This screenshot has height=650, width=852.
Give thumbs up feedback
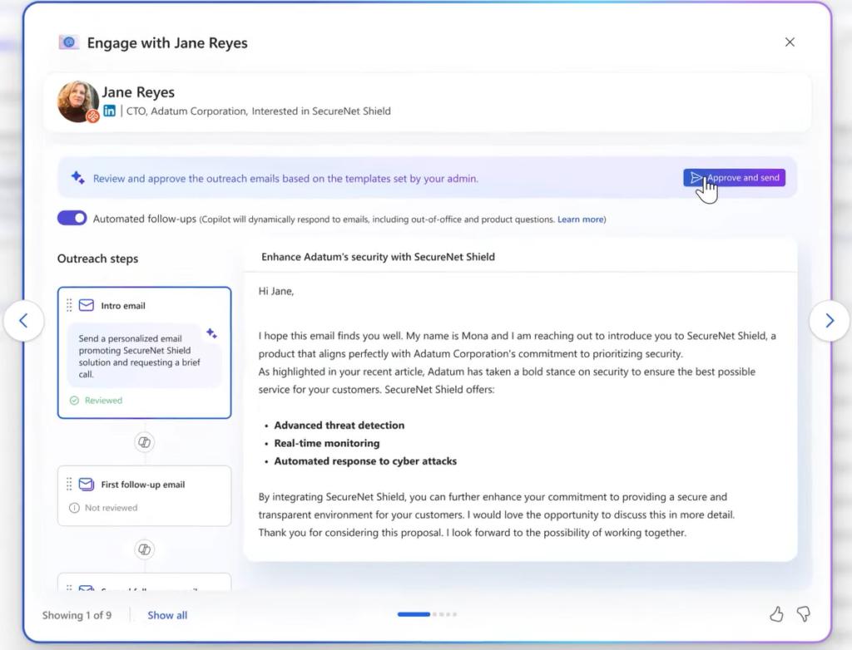(776, 614)
